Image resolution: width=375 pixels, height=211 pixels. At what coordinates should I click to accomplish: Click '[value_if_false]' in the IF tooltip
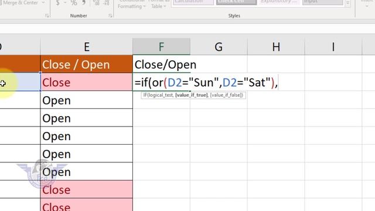[226, 95]
